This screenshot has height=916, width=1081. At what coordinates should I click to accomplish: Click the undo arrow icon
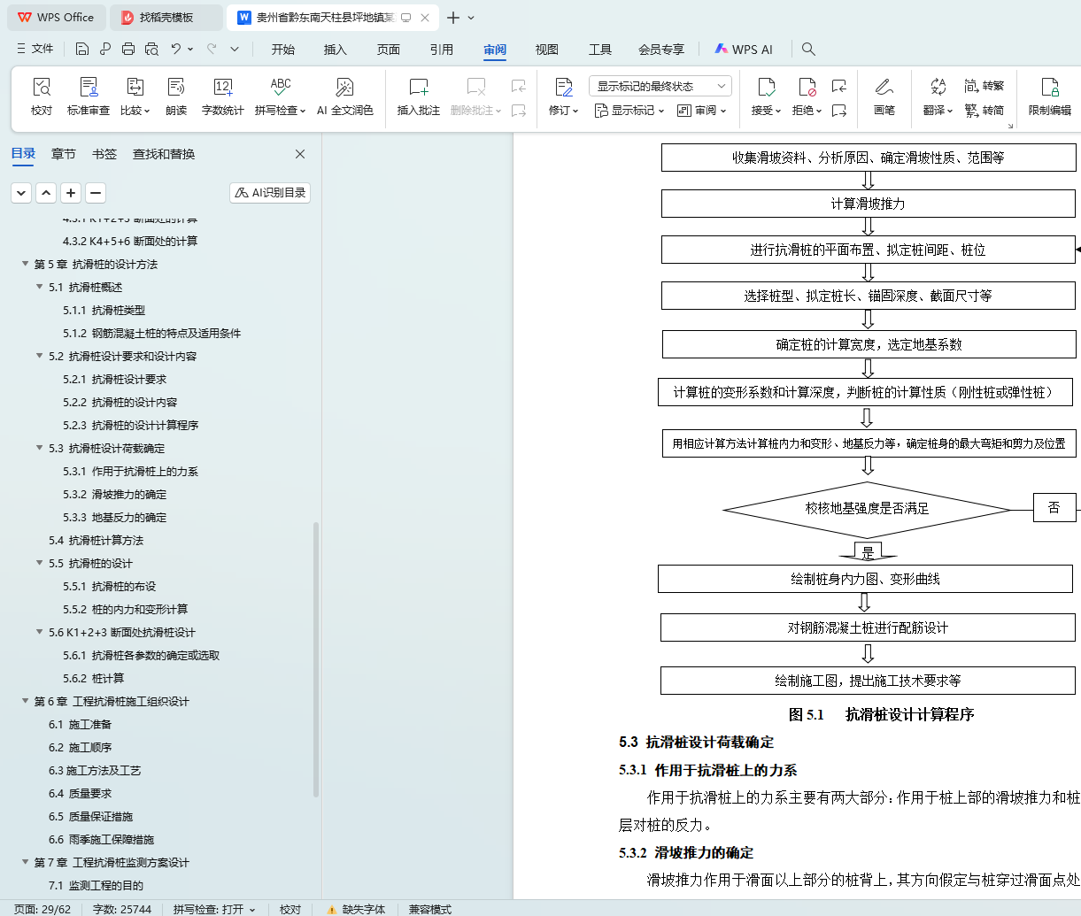[176, 49]
